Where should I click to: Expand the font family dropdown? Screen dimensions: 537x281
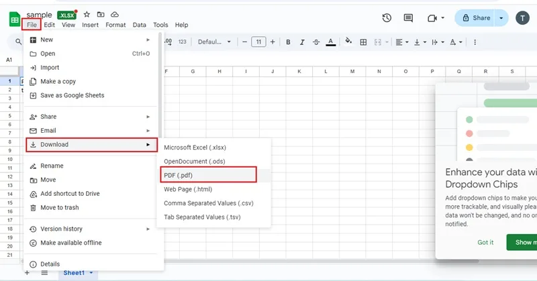coord(214,42)
